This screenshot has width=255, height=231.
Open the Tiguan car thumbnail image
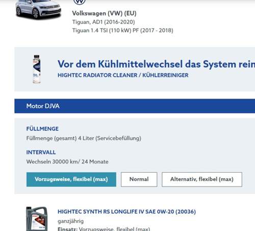click(x=38, y=9)
